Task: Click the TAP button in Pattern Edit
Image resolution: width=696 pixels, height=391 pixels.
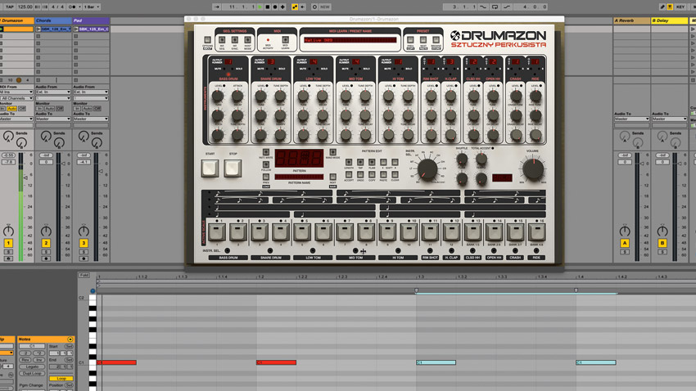Action: (x=360, y=162)
